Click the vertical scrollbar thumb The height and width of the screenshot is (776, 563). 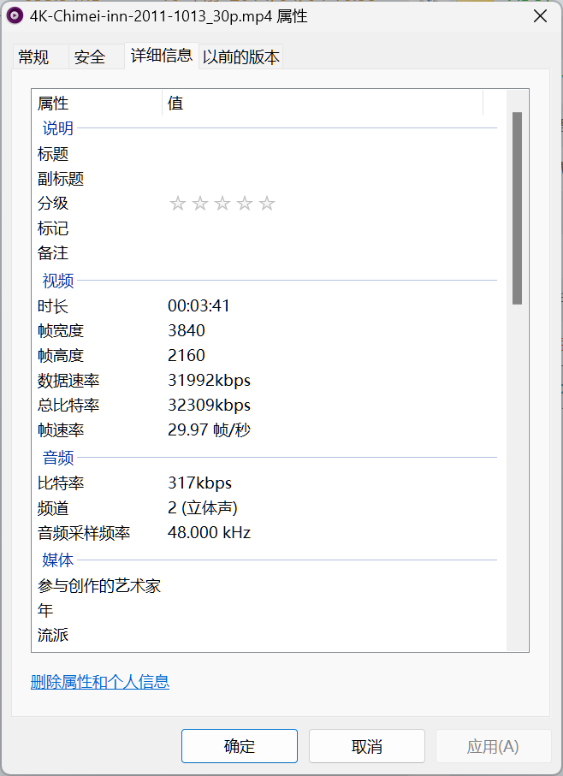coord(517,207)
